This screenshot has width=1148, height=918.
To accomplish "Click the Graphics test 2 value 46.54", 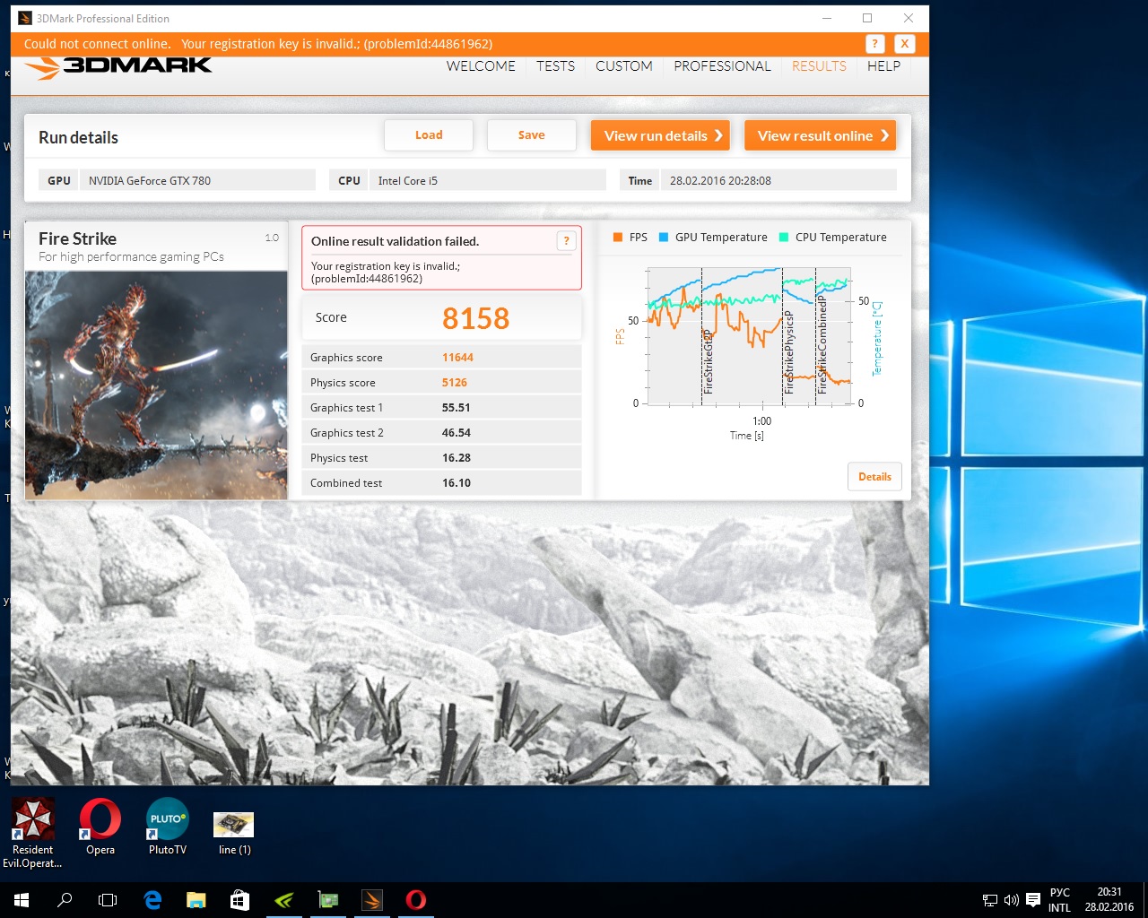I will pos(457,433).
